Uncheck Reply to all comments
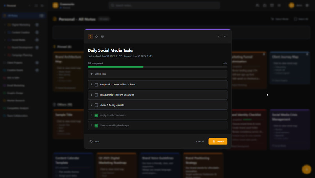This screenshot has height=178, width=315. [96, 116]
